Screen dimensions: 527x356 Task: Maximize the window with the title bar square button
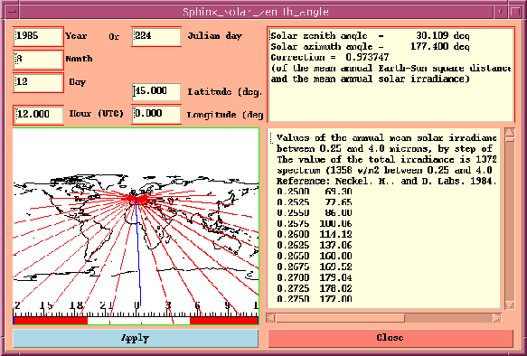point(515,12)
